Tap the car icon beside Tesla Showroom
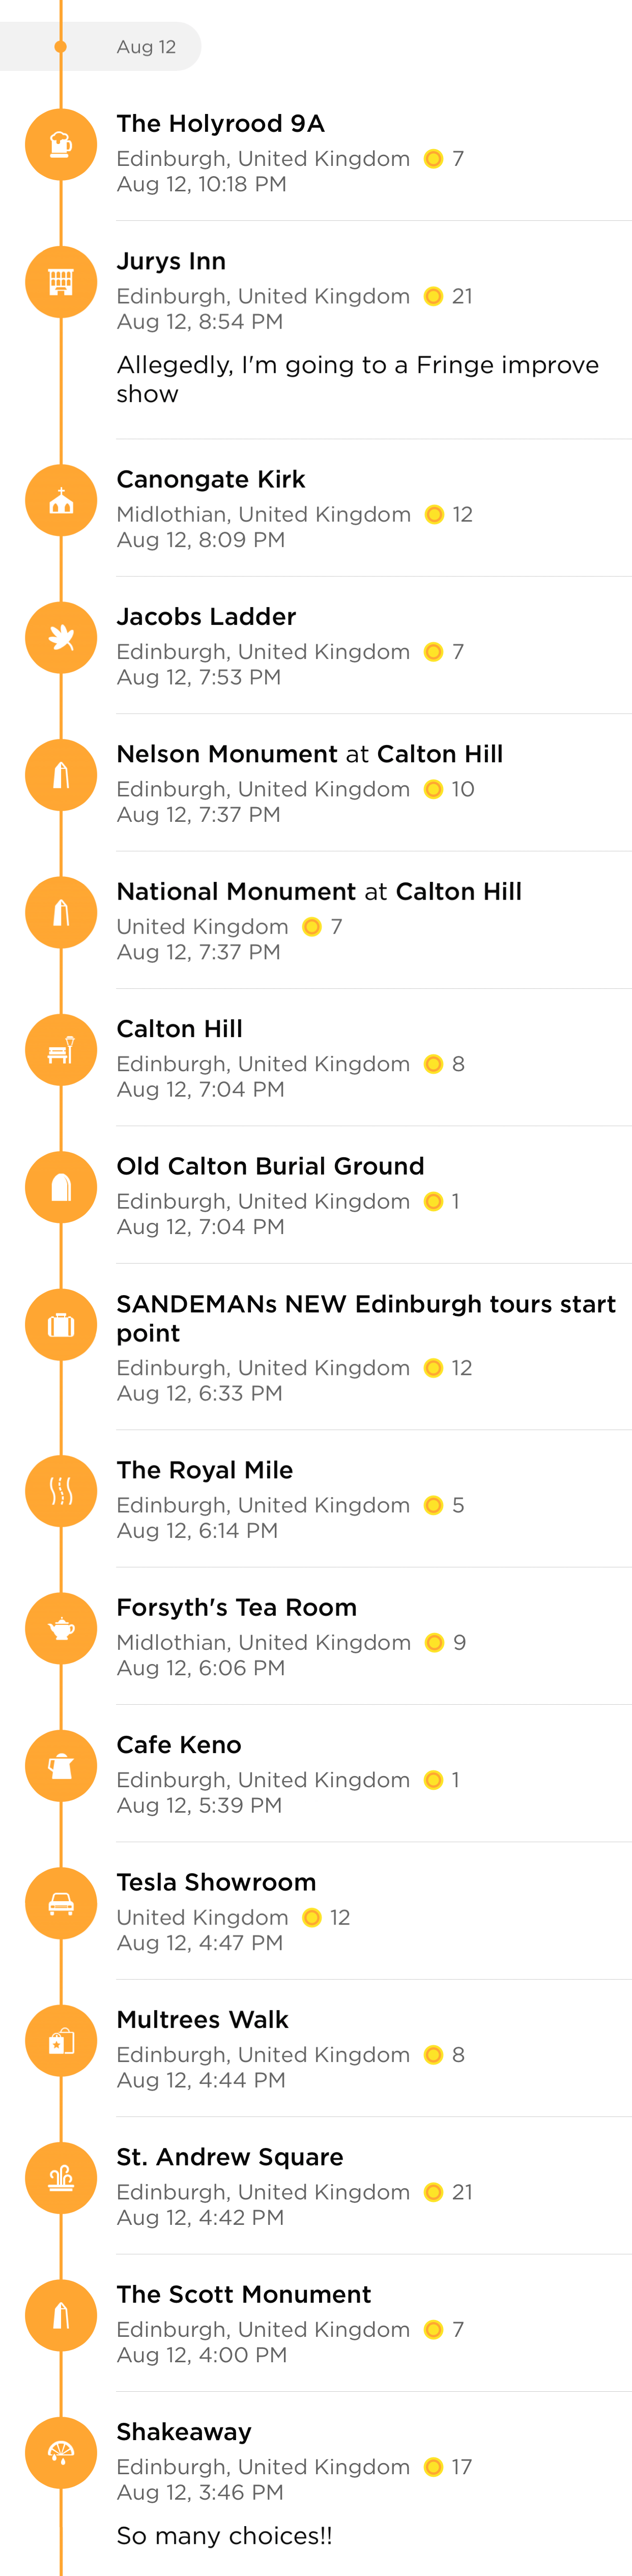The width and height of the screenshot is (632, 2576). click(x=61, y=1903)
